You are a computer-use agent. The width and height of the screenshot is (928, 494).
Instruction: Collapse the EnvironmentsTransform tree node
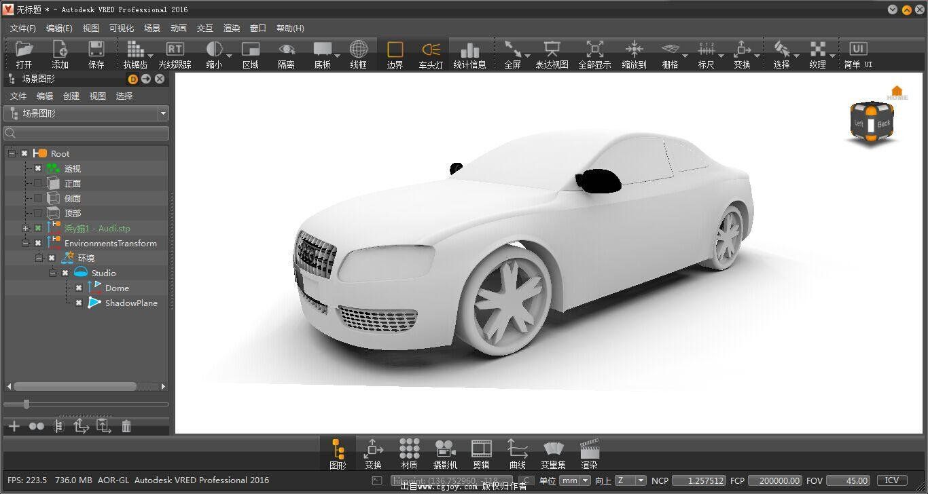[25, 243]
